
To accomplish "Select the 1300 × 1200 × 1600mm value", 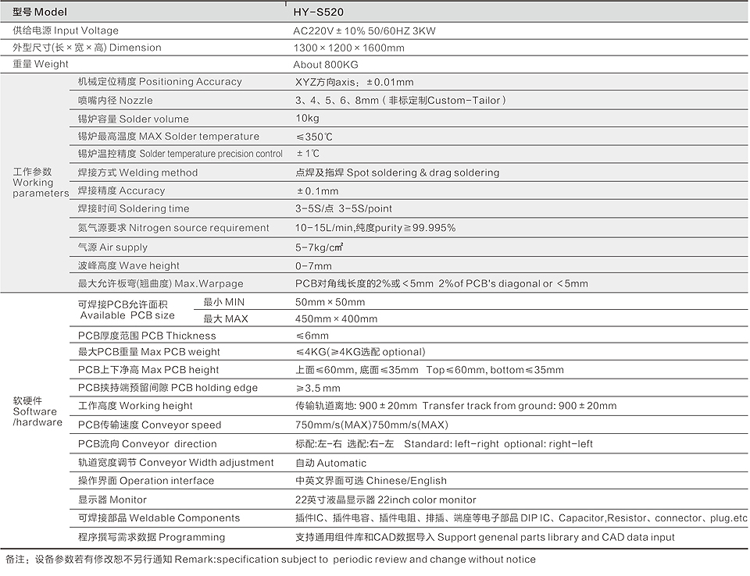I will (x=348, y=48).
